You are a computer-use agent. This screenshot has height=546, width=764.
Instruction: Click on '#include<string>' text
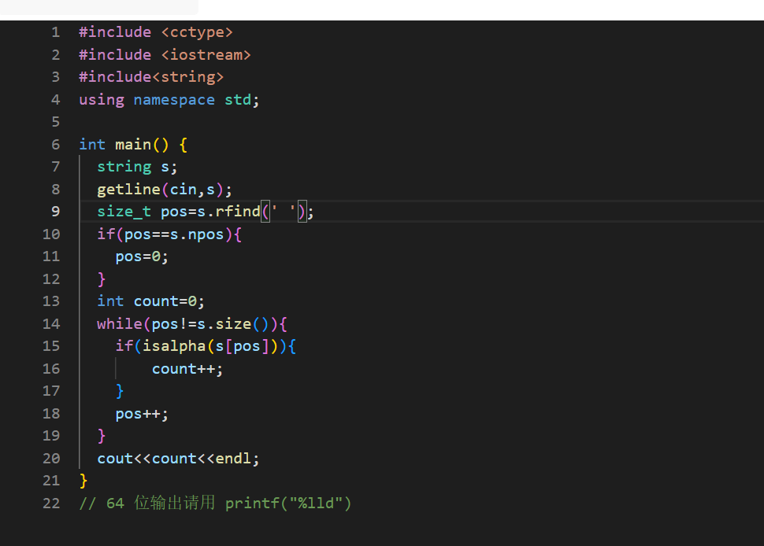(x=151, y=77)
